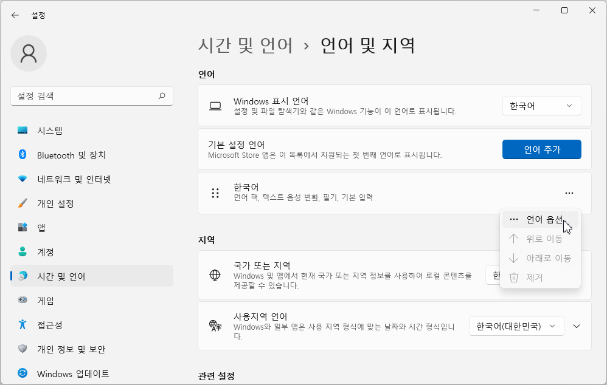This screenshot has width=607, height=385.
Task: Expand the 사용지역 언어 section chevron
Action: tap(577, 326)
